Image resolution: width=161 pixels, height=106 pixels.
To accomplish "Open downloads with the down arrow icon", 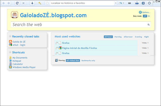I will click(x=32, y=3).
